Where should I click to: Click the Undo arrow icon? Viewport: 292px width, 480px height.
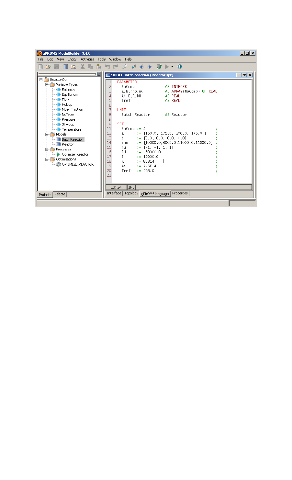[x=108, y=67]
